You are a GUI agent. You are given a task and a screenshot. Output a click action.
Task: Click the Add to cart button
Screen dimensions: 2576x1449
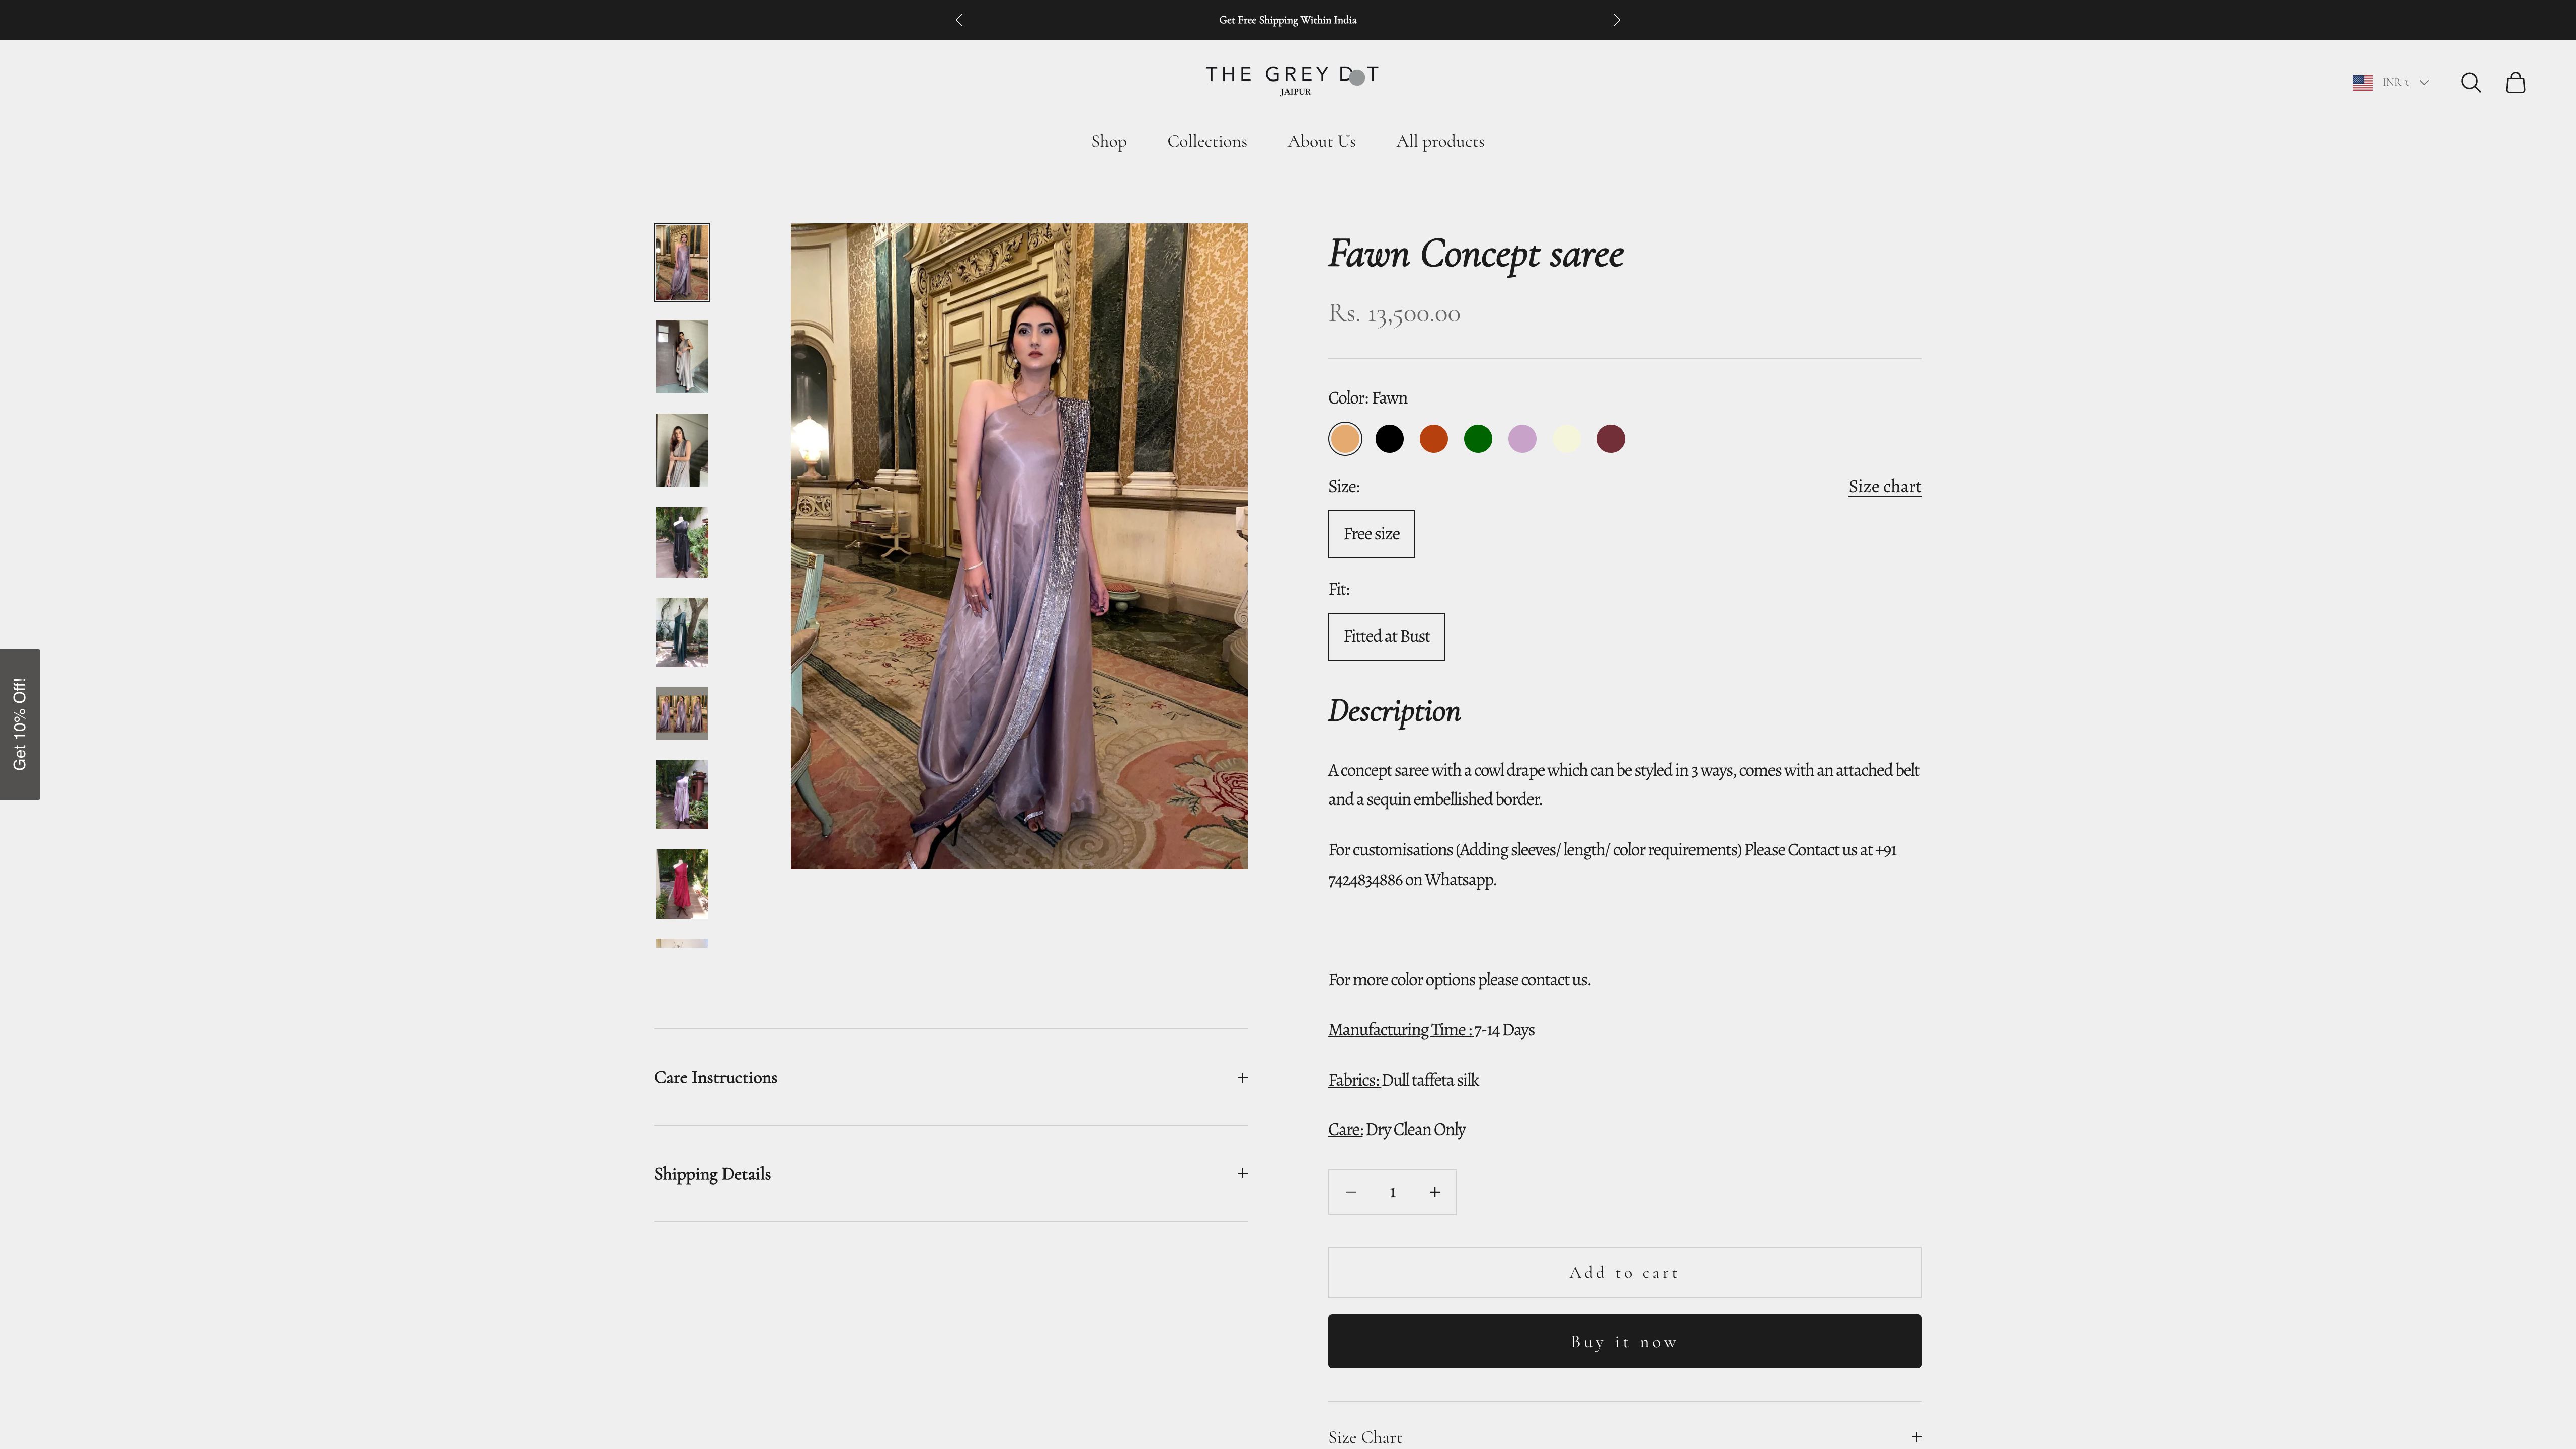[x=1623, y=1272]
